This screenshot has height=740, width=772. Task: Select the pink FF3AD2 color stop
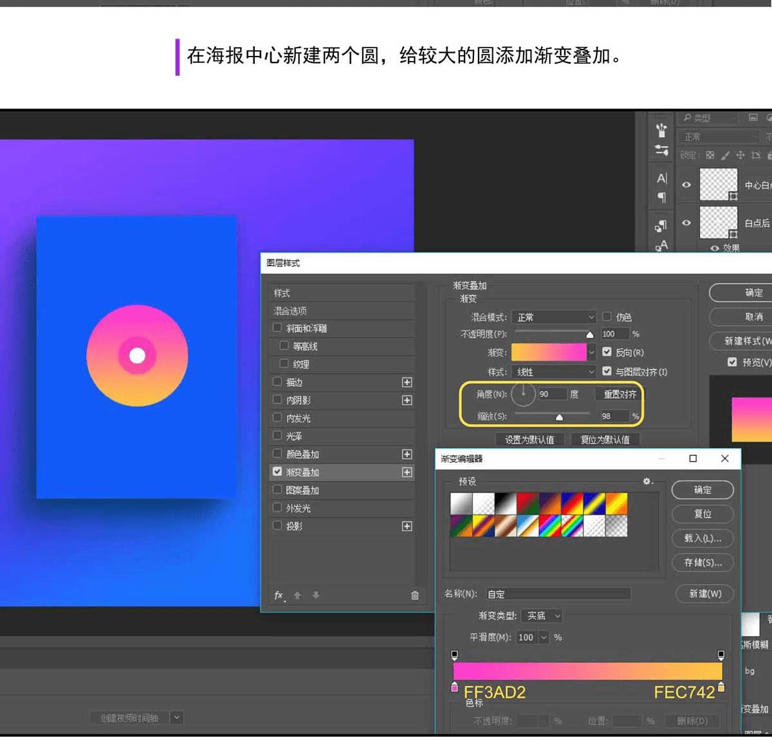455,687
